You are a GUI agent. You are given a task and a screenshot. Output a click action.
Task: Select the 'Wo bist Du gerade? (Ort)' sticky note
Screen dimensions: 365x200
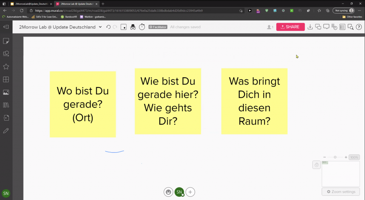pyautogui.click(x=83, y=104)
